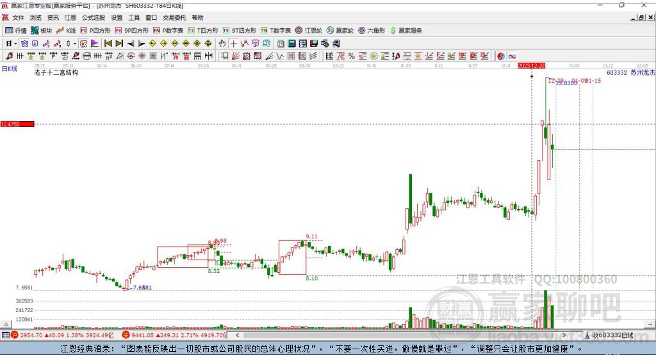The width and height of the screenshot is (656, 355).
Task: Click the 8.10 low price annotation
Action: (312, 278)
